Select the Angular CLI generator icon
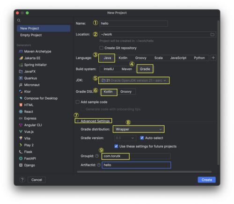This screenshot has width=234, height=204. (21, 125)
